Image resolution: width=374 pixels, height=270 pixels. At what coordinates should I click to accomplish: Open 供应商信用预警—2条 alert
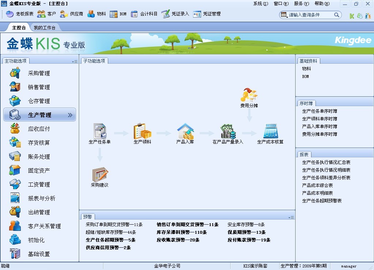coord(108,248)
